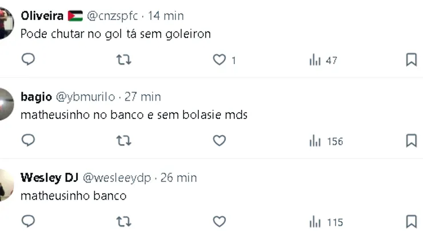Viewport: 423px width, 238px height.
Task: Open Wesley DJ display name link
Action: 49,177
